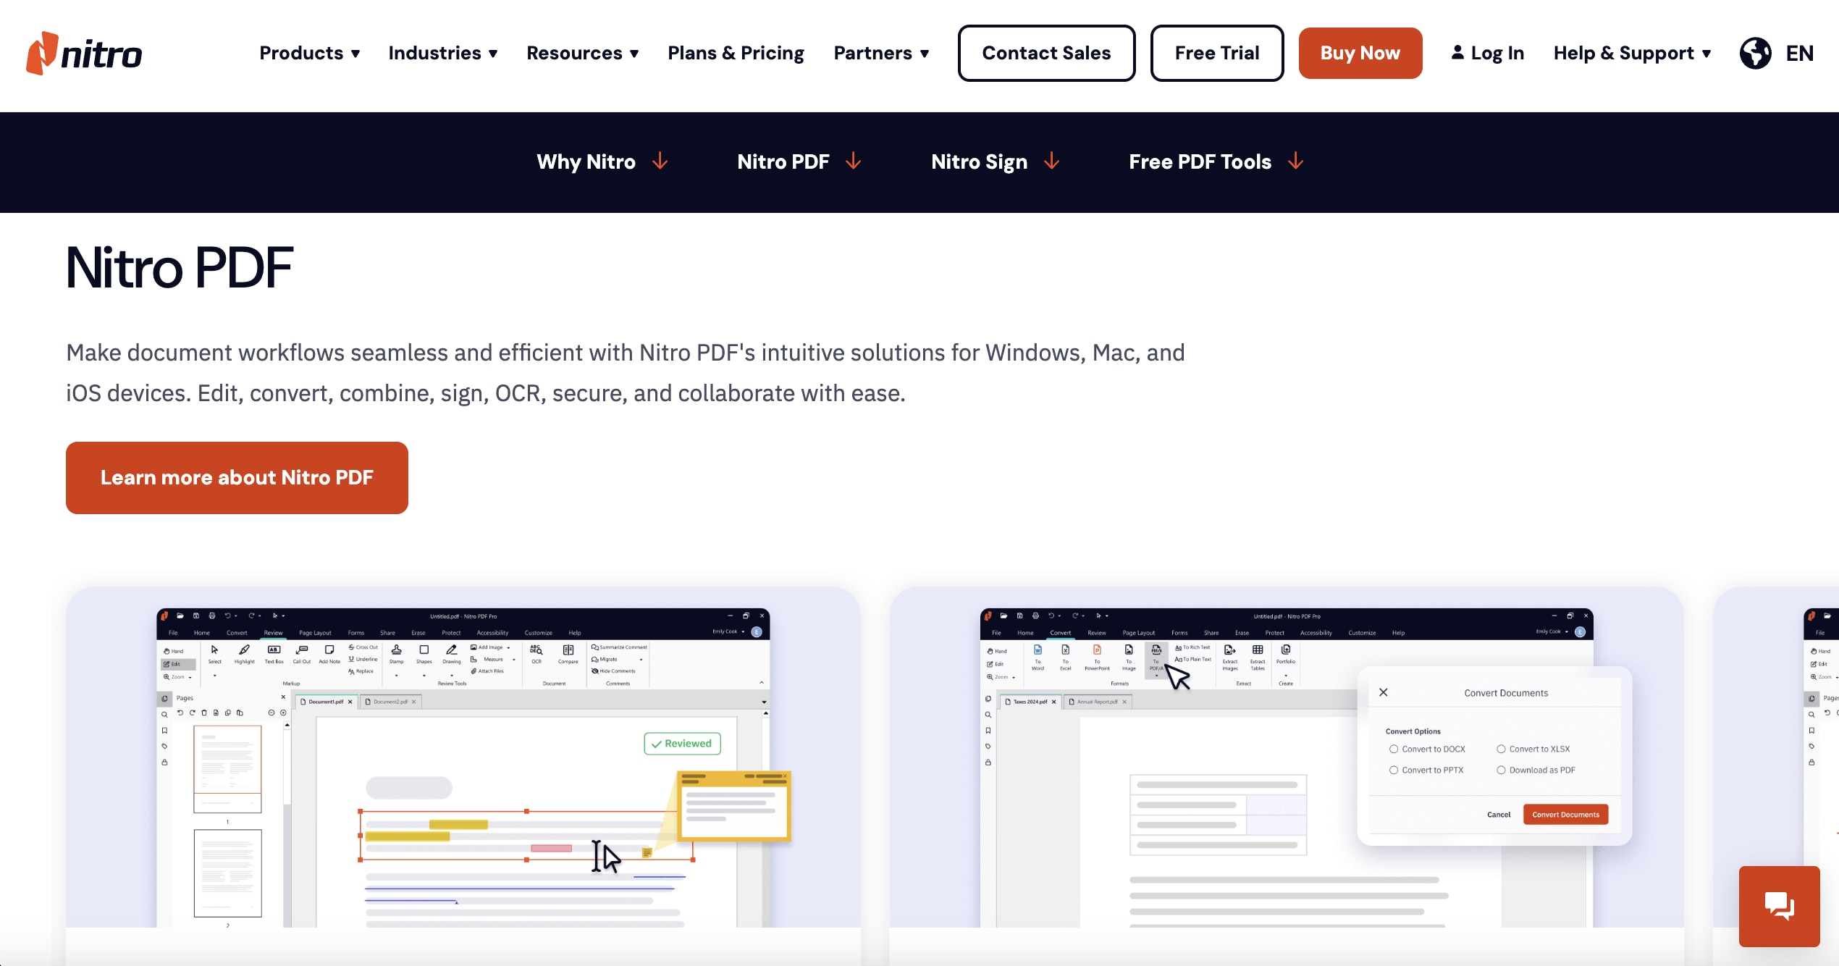Select the Convert to XLSX radio button
This screenshot has width=1839, height=966.
click(x=1501, y=749)
